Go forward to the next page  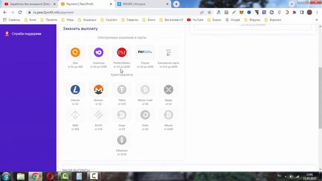(x=13, y=12)
